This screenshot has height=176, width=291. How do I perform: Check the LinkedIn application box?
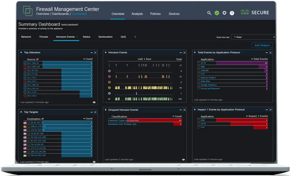199,70
